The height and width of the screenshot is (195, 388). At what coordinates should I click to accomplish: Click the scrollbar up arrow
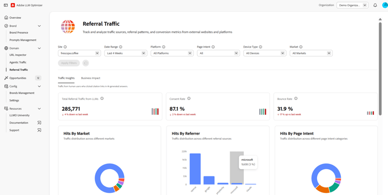coord(380,19)
